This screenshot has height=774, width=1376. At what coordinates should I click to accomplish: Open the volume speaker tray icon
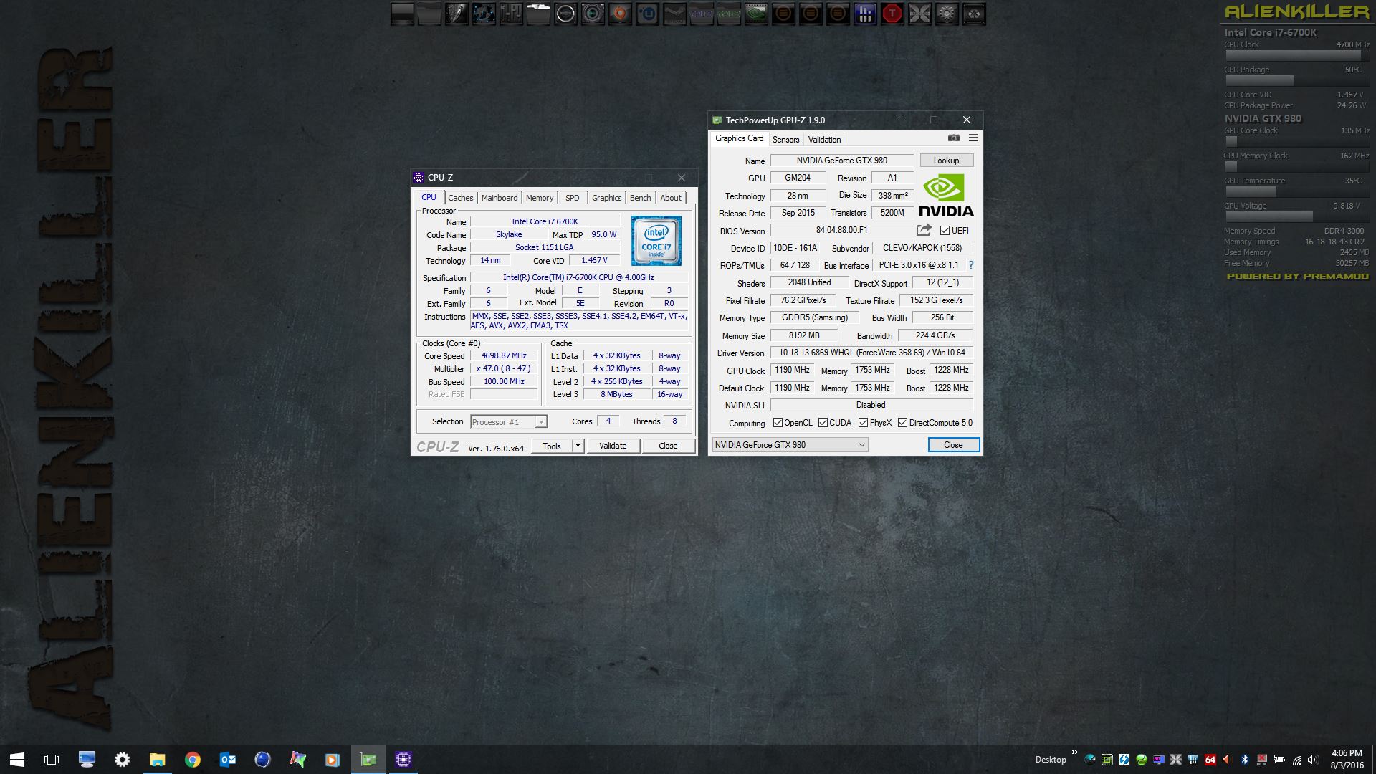tap(1313, 760)
